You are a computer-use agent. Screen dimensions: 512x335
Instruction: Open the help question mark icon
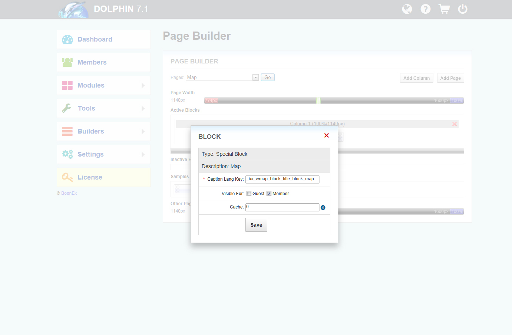[x=425, y=9]
